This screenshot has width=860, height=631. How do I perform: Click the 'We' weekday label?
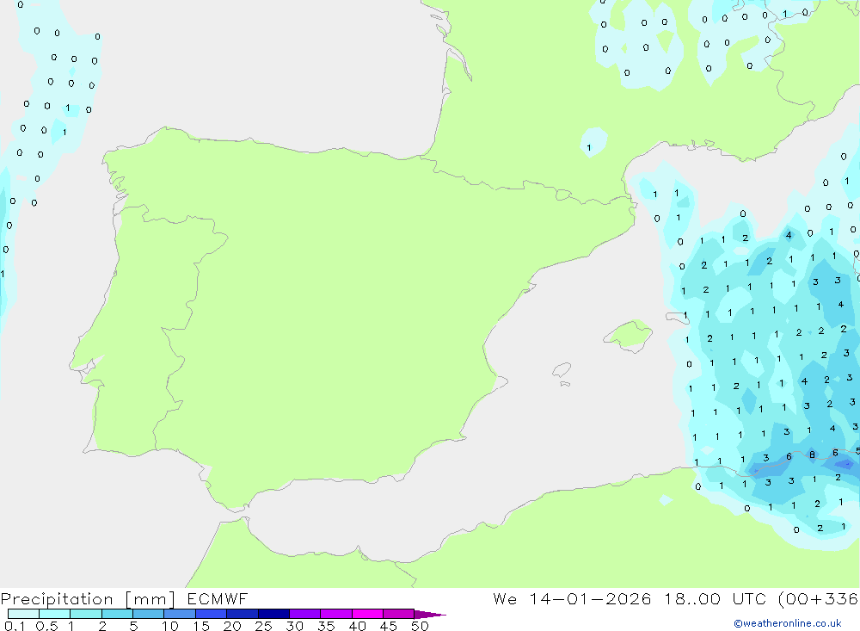click(505, 598)
